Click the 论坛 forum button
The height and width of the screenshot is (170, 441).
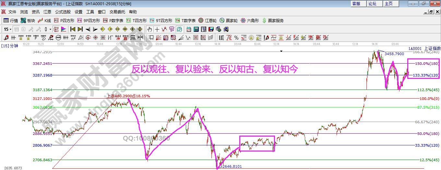coord(372,4)
